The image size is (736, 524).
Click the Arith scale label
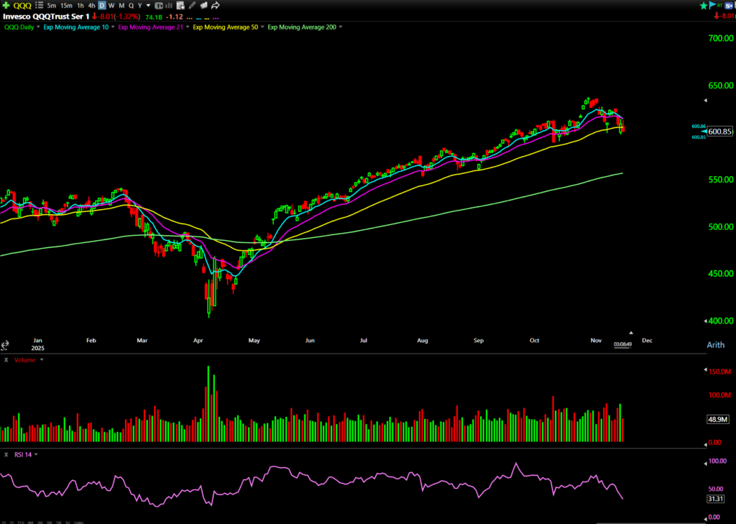pos(716,345)
